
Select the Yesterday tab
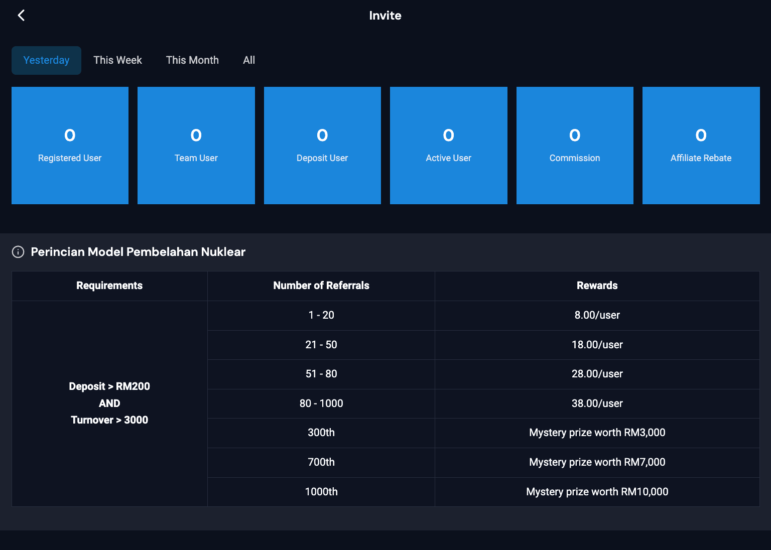point(46,60)
